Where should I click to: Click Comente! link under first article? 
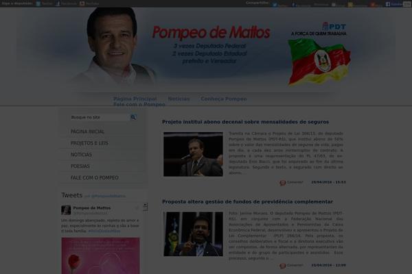click(295, 182)
